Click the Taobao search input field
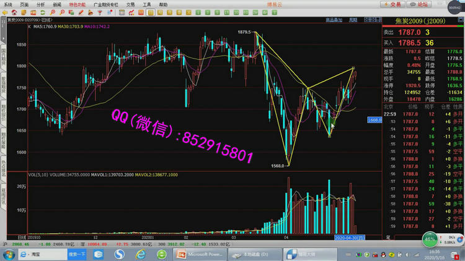The image size is (465, 261). tap(46, 254)
